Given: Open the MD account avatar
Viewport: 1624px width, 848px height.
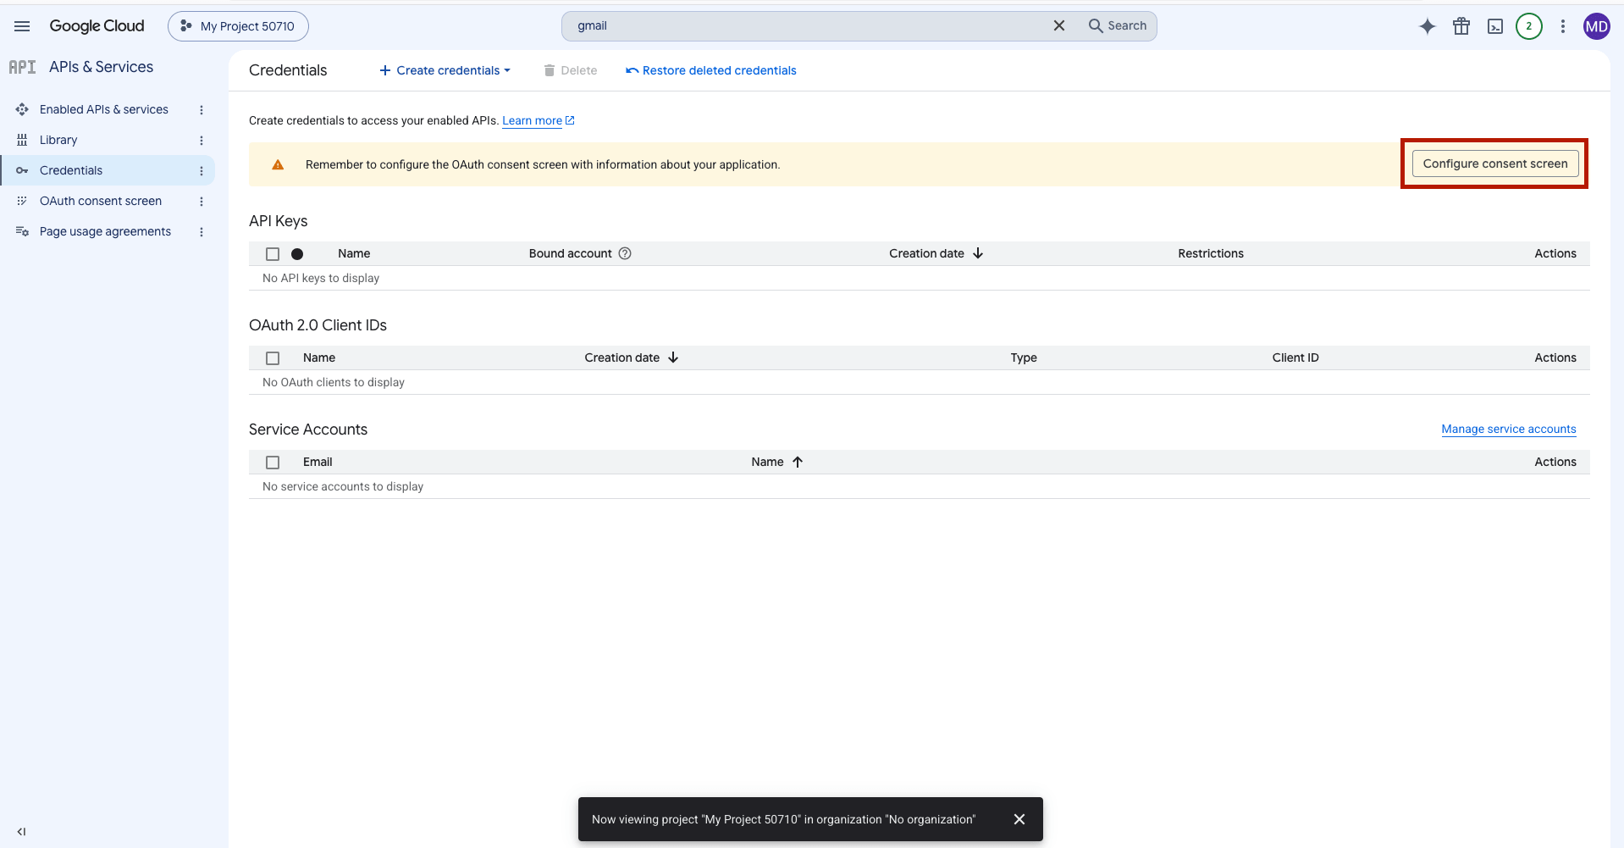Looking at the screenshot, I should point(1597,26).
